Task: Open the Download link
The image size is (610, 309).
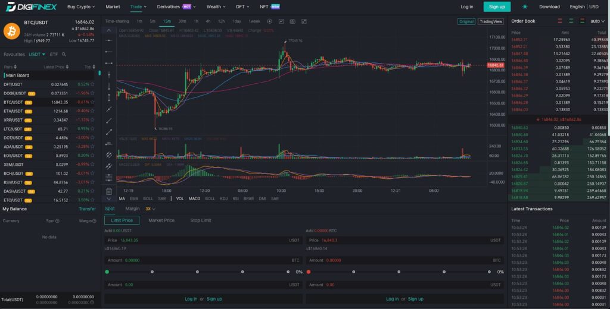Action: 549,7
